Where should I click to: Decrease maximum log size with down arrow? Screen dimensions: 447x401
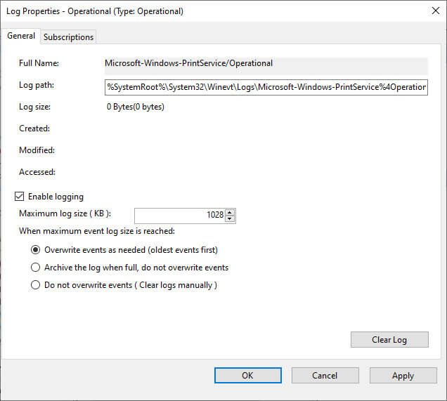pyautogui.click(x=230, y=218)
